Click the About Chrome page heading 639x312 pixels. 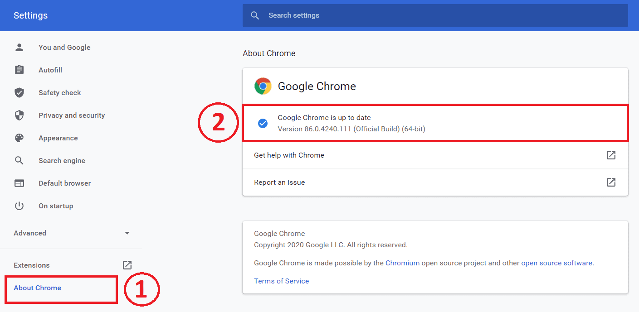(x=269, y=53)
